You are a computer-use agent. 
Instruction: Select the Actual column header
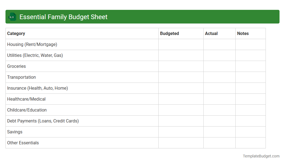(211, 33)
